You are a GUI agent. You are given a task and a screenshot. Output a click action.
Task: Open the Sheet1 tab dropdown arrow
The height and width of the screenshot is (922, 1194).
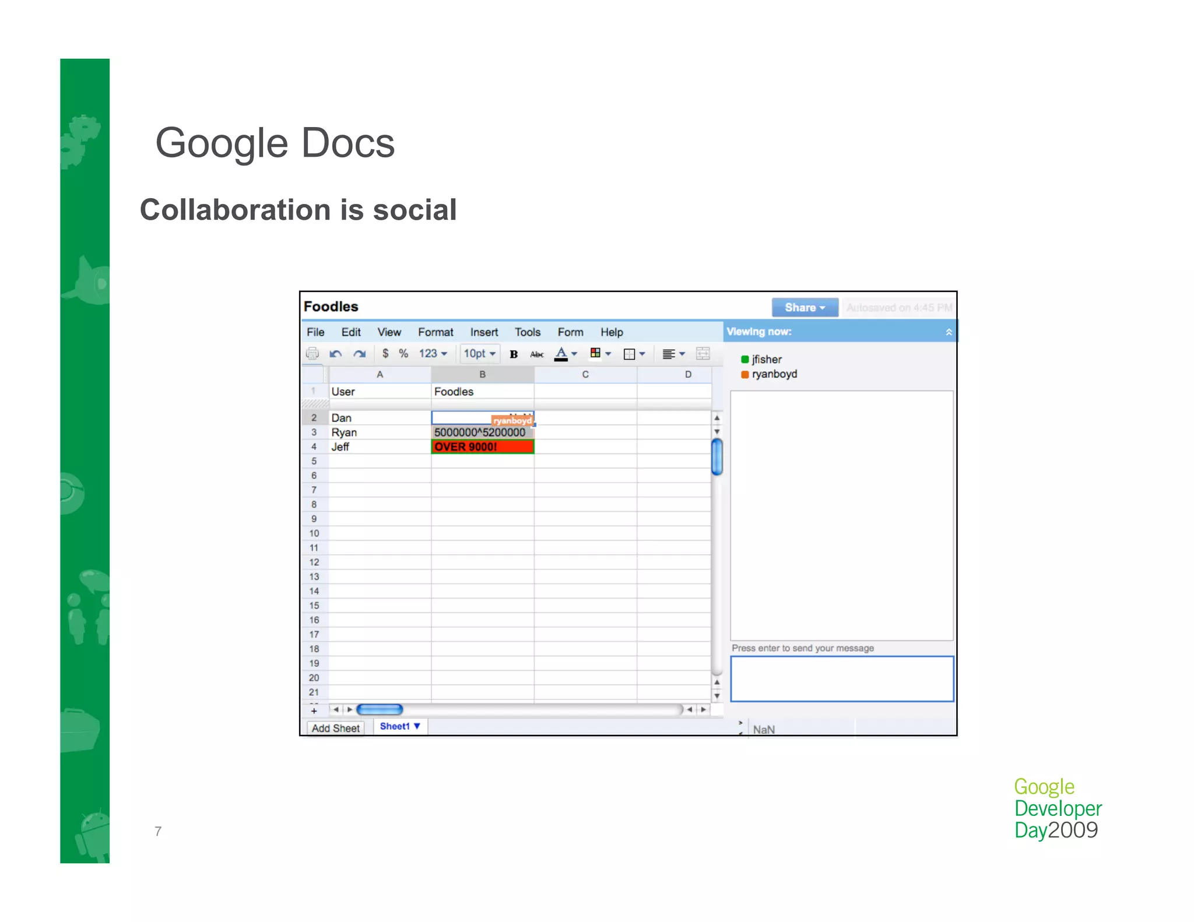tap(417, 726)
